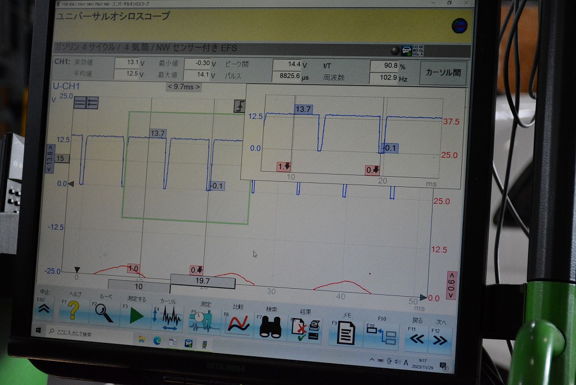Click the channel icon with left-pointing arrows
This screenshot has height=385, width=576.
tap(92, 103)
